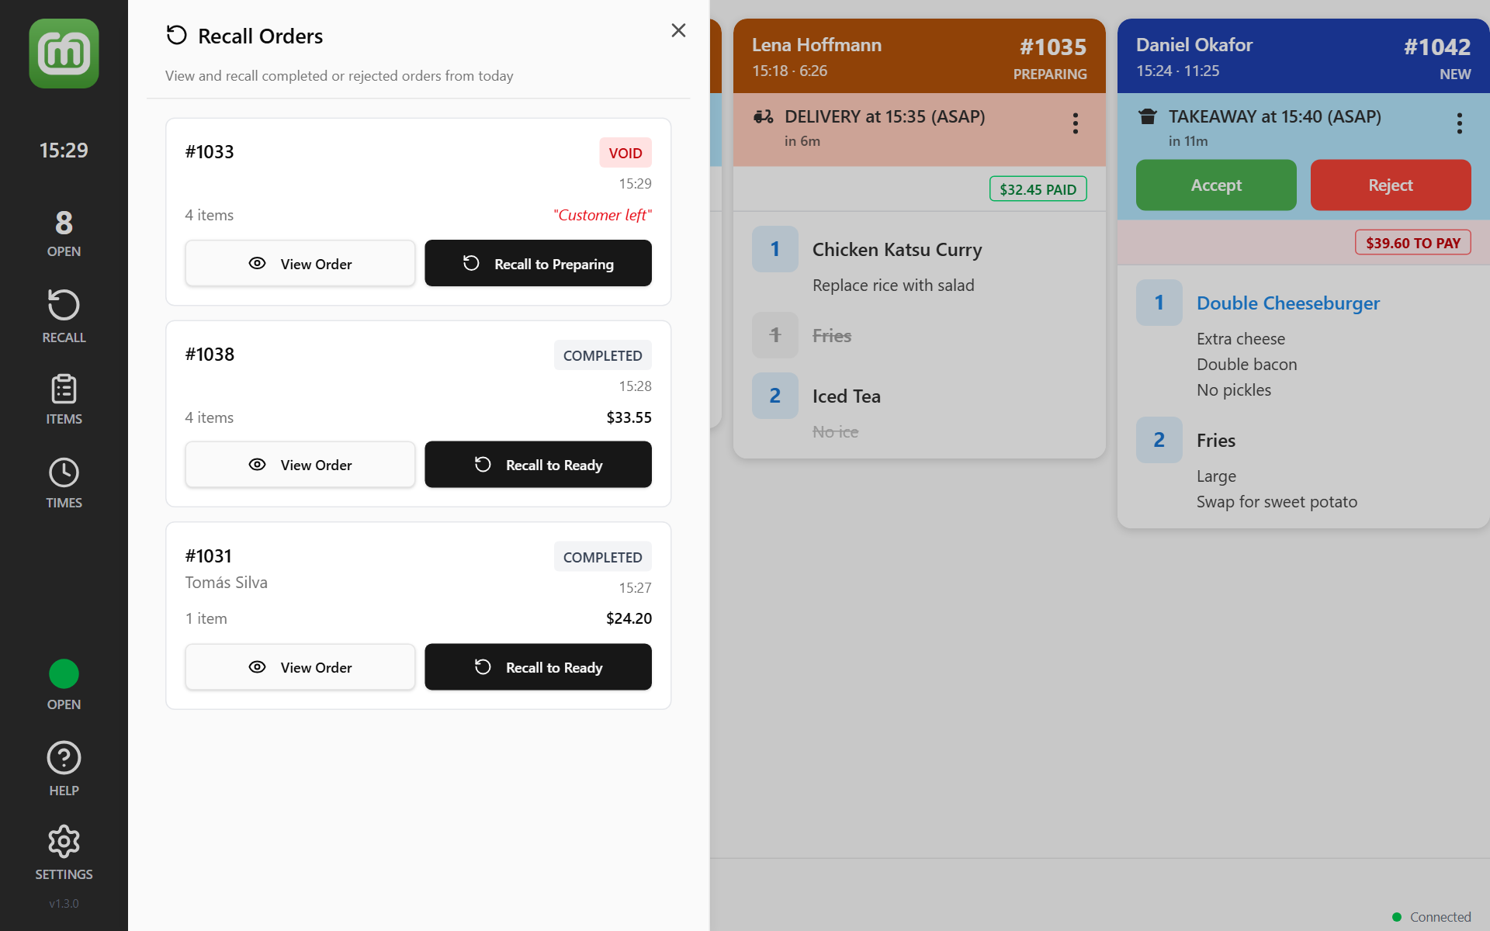The width and height of the screenshot is (1490, 931).
Task: Click the Recall Orders title icon
Action: point(177,35)
